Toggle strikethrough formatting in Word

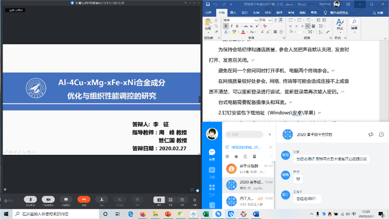[x=246, y=26]
